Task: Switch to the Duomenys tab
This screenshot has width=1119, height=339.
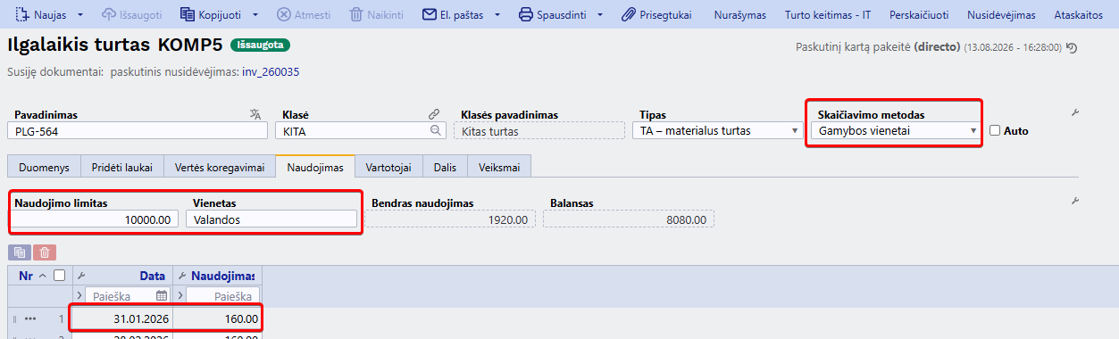Action: 44,167
